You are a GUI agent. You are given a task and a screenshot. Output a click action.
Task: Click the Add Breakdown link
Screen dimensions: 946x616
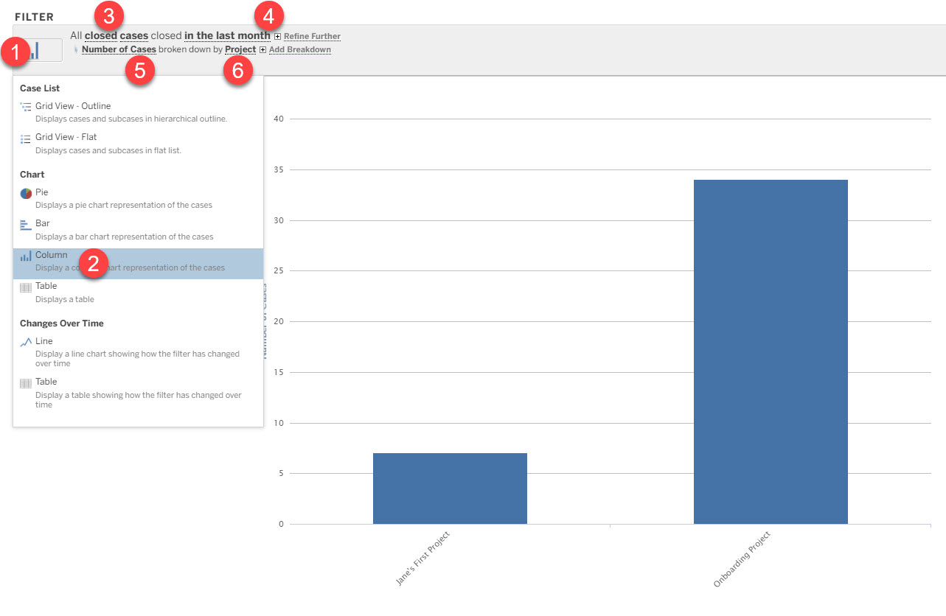point(299,50)
